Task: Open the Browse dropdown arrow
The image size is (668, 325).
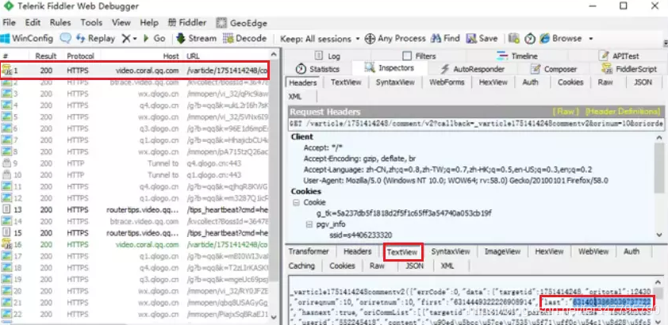Action: point(591,39)
